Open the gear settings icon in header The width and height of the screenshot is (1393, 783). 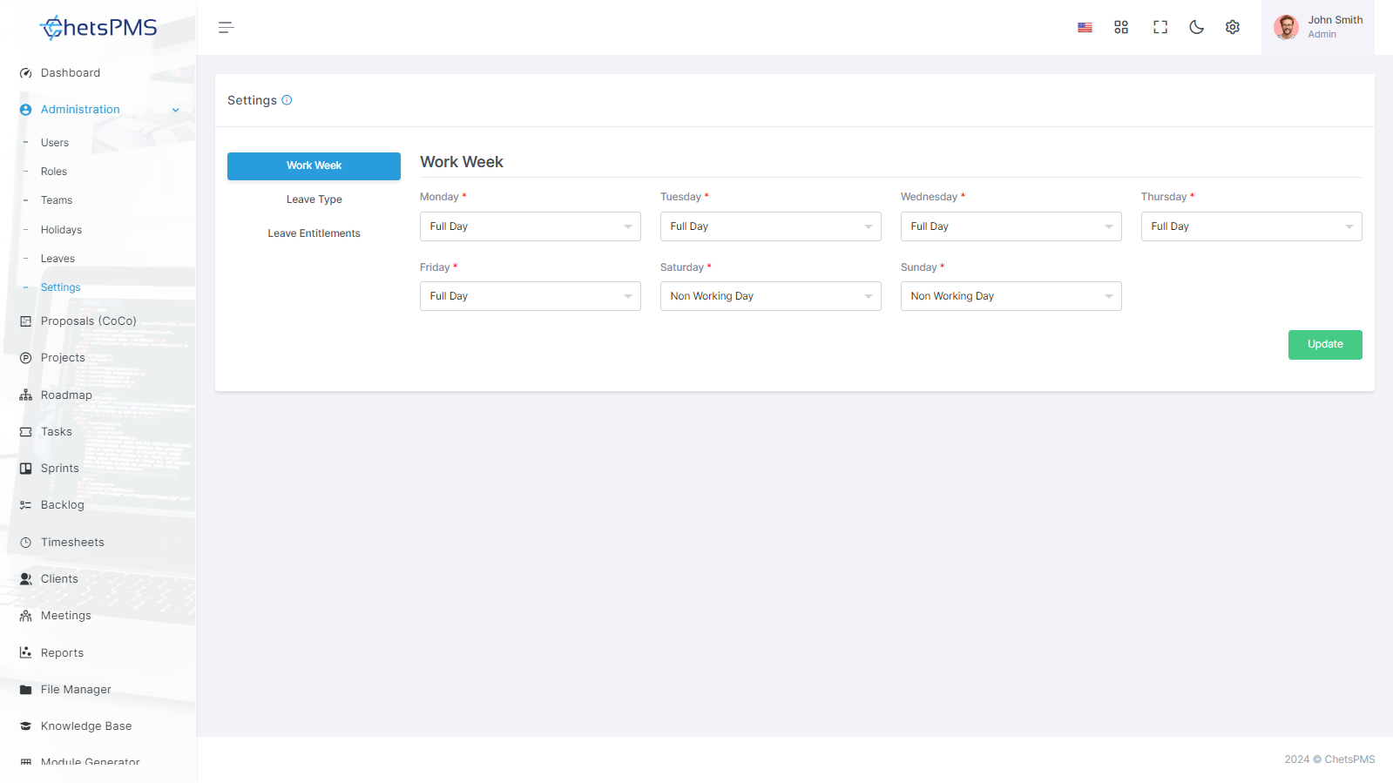point(1233,27)
